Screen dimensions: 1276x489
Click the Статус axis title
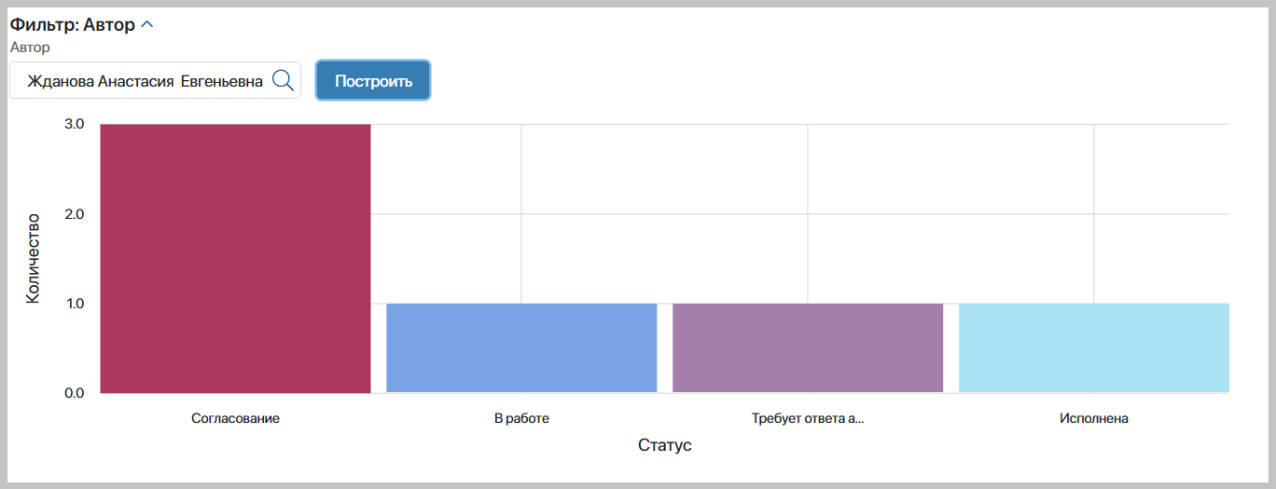664,445
